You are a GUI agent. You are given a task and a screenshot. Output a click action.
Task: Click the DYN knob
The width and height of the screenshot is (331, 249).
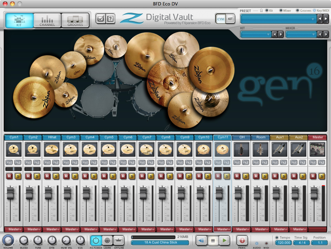52,240
